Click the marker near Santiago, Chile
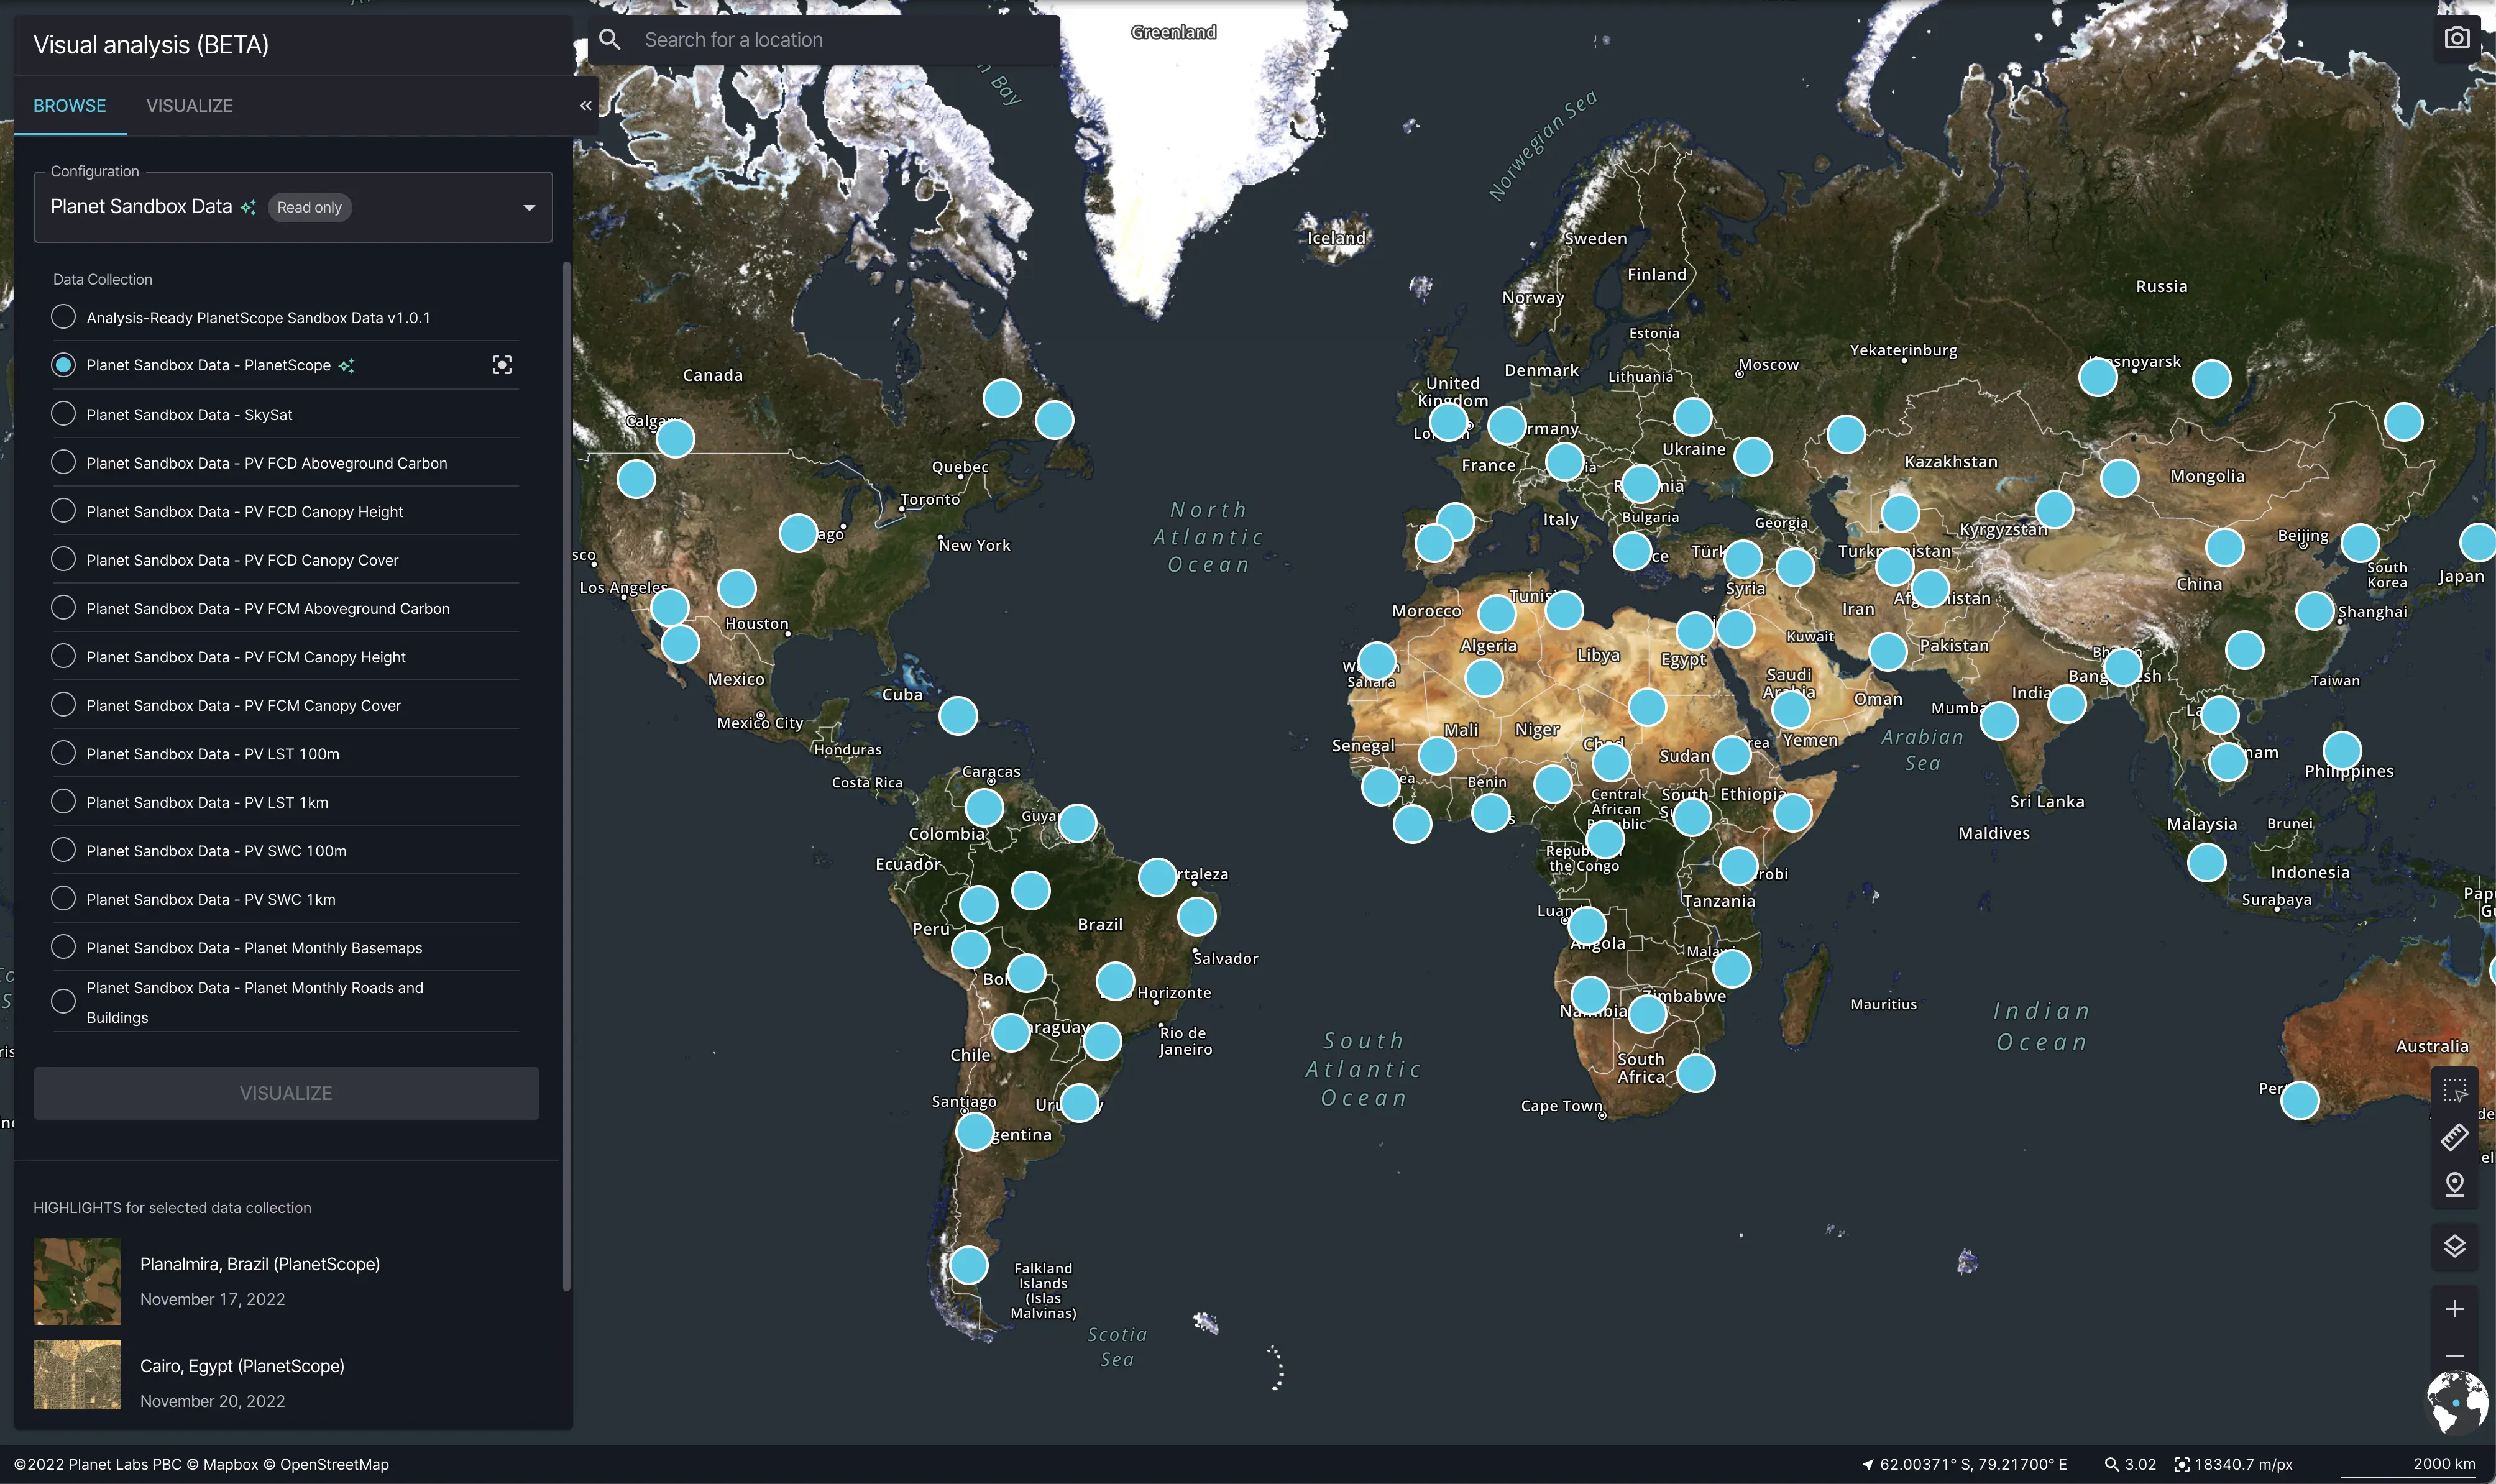This screenshot has width=2496, height=1484. 974,1131
